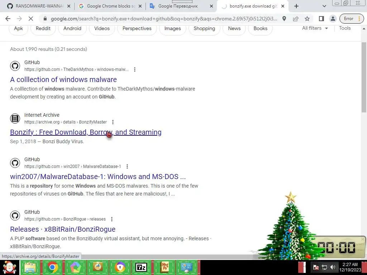Click the Error update button in Chrome
367x275 pixels.
pyautogui.click(x=352, y=19)
